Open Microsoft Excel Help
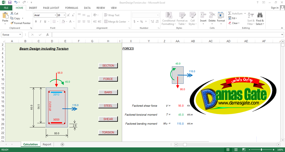The height and width of the screenshot is (152, 285). point(257,2)
